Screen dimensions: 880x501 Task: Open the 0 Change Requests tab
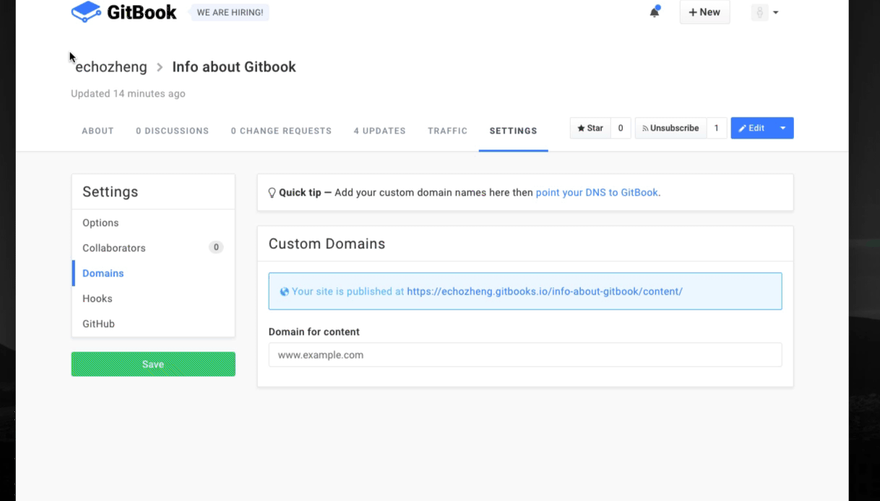tap(281, 131)
